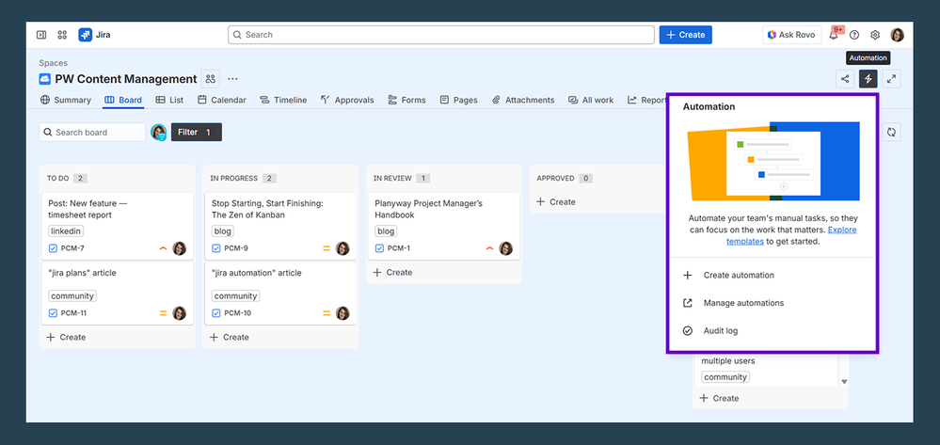Click priority icon on PCM-10 card
The height and width of the screenshot is (445, 940).
(327, 313)
